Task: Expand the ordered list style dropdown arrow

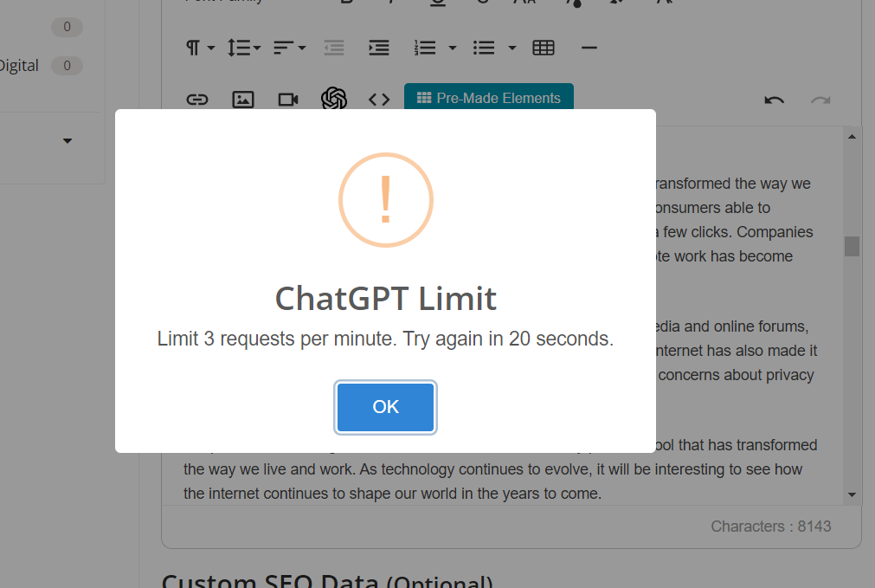Action: [453, 48]
